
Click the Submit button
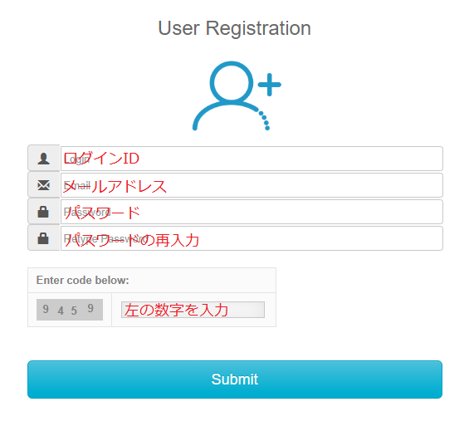pyautogui.click(x=235, y=379)
